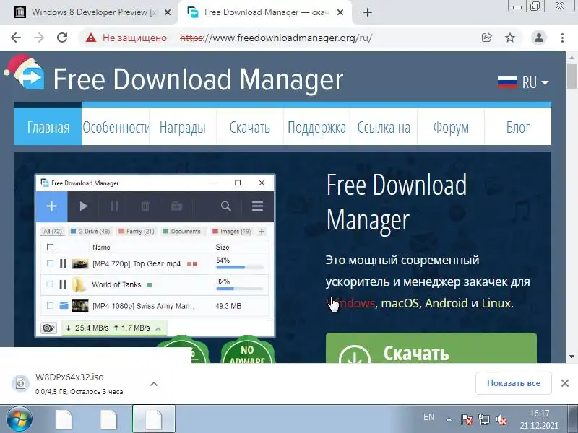The width and height of the screenshot is (578, 433).
Task: Close the Windows 8 Developer Preview tab
Action: tap(168, 12)
